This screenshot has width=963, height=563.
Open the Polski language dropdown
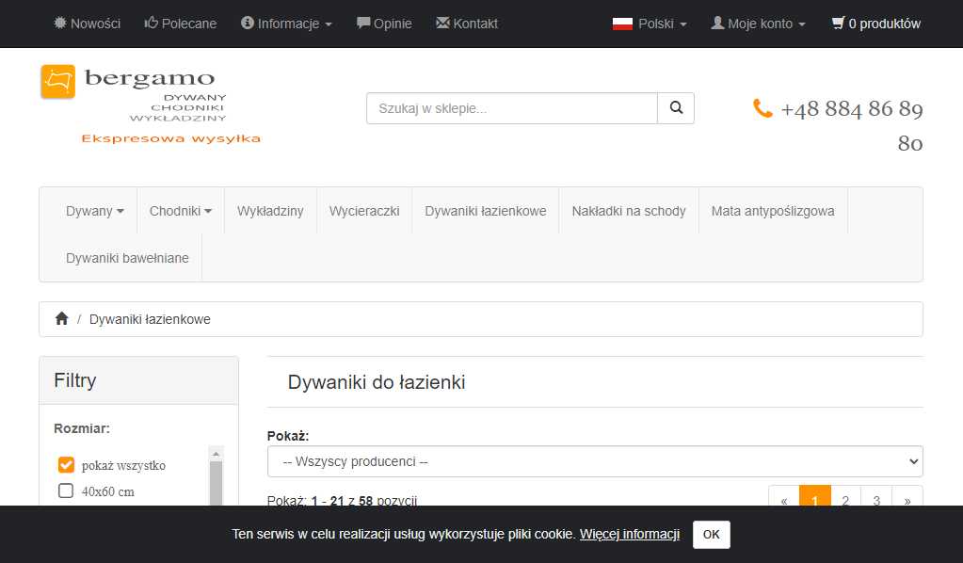650,24
